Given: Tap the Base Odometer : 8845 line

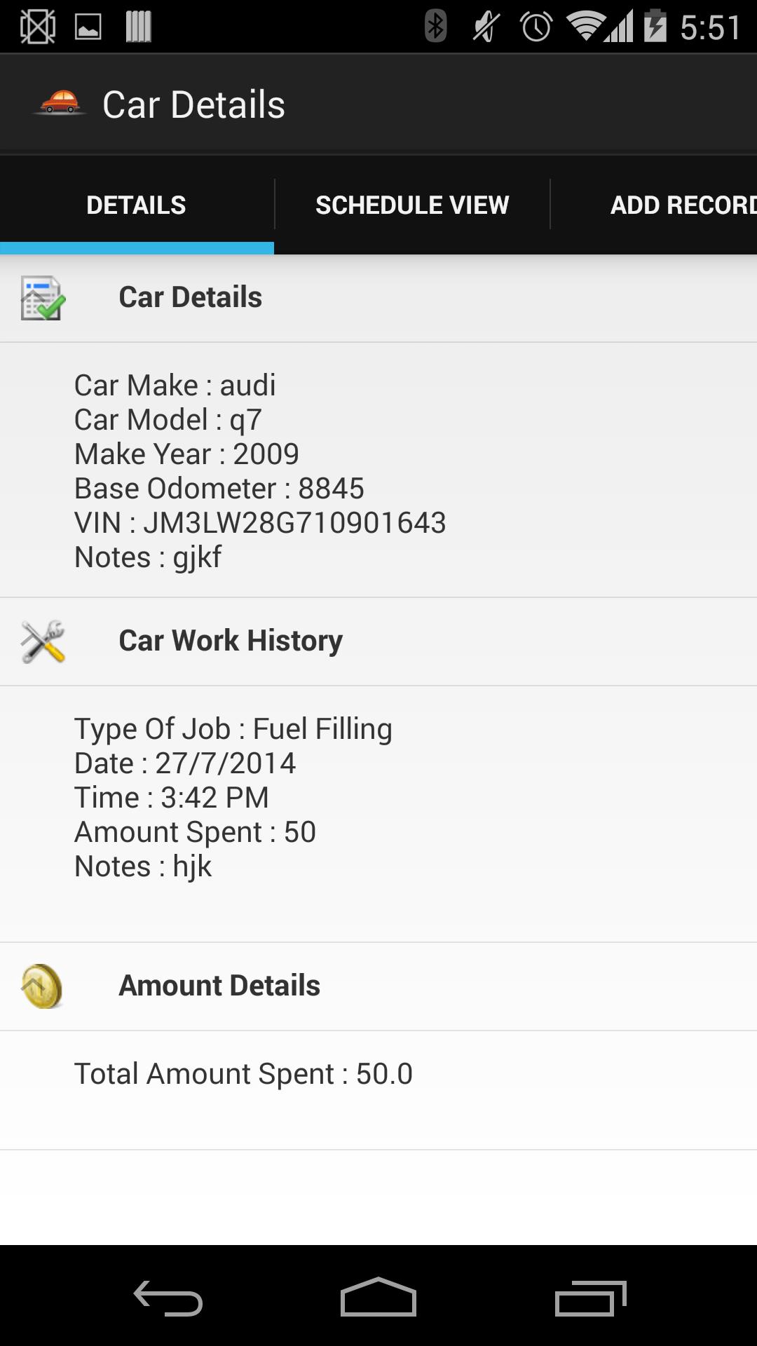Looking at the screenshot, I should coord(219,488).
